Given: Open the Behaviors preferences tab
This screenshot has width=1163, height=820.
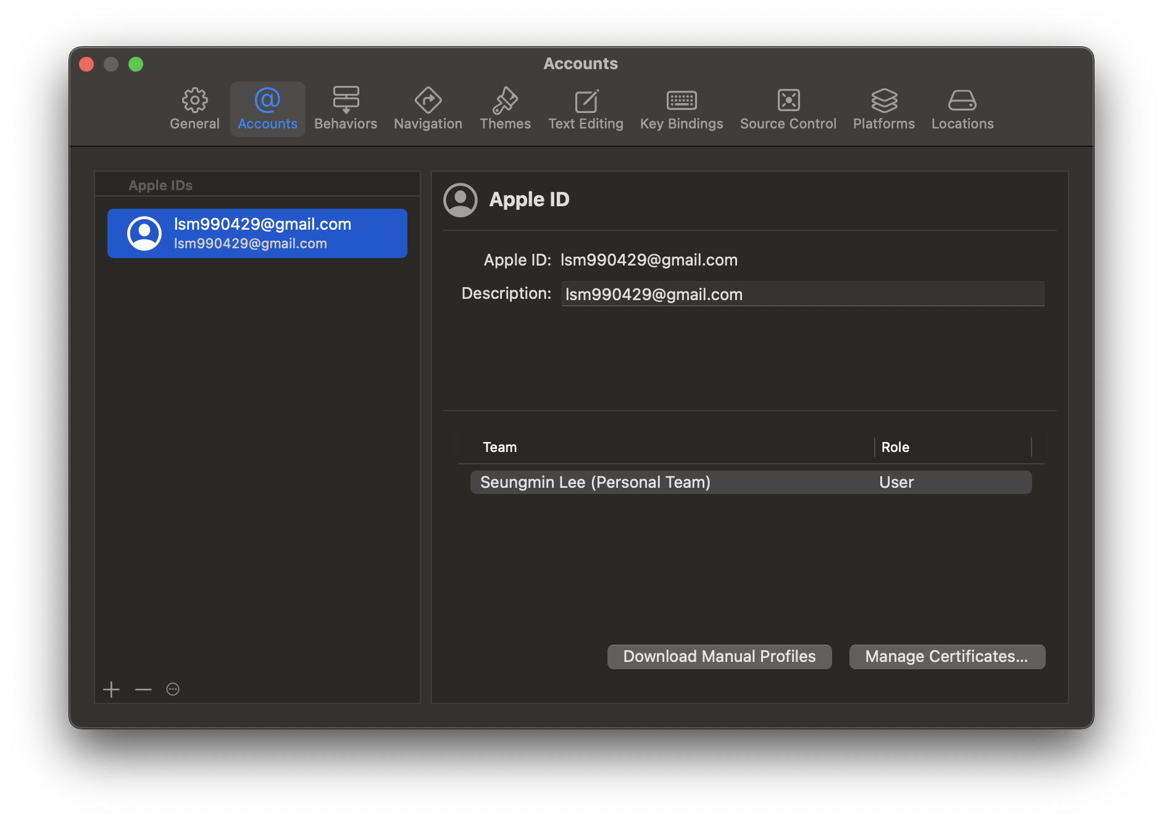Looking at the screenshot, I should coord(346,109).
